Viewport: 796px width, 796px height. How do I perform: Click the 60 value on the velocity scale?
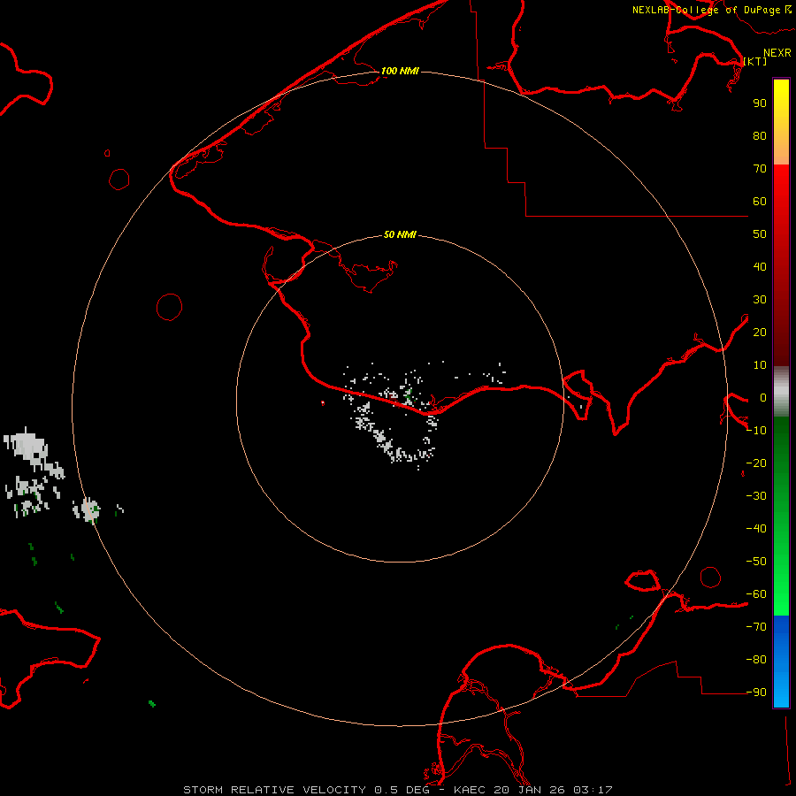point(760,202)
